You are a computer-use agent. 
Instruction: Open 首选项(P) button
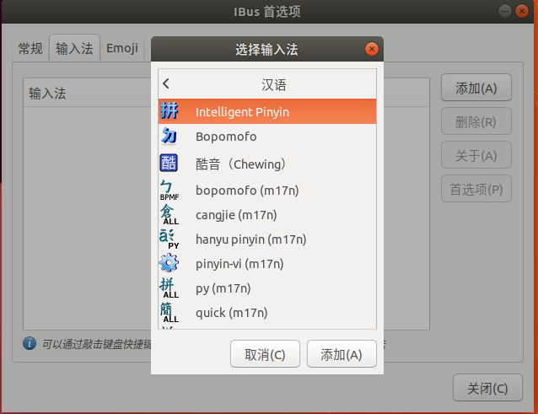pyautogui.click(x=476, y=189)
